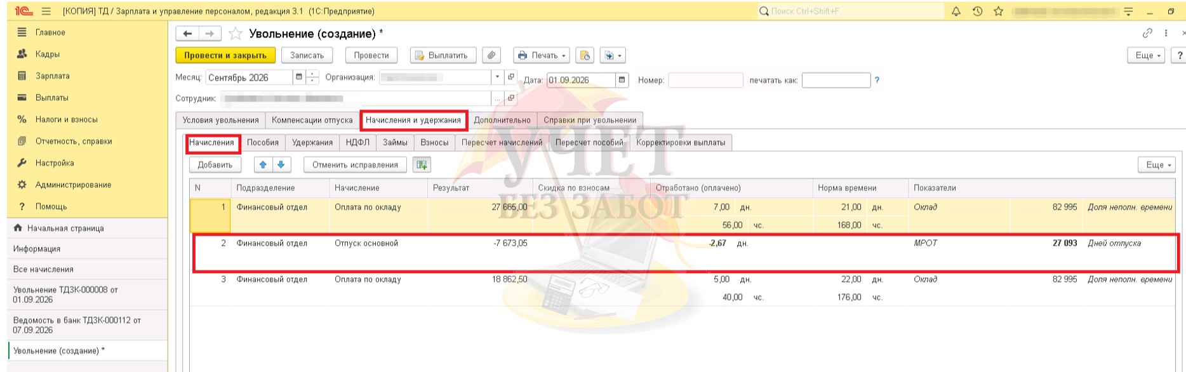1186x372 pixels.
Task: Click Отменить исправления button
Action: click(x=356, y=164)
